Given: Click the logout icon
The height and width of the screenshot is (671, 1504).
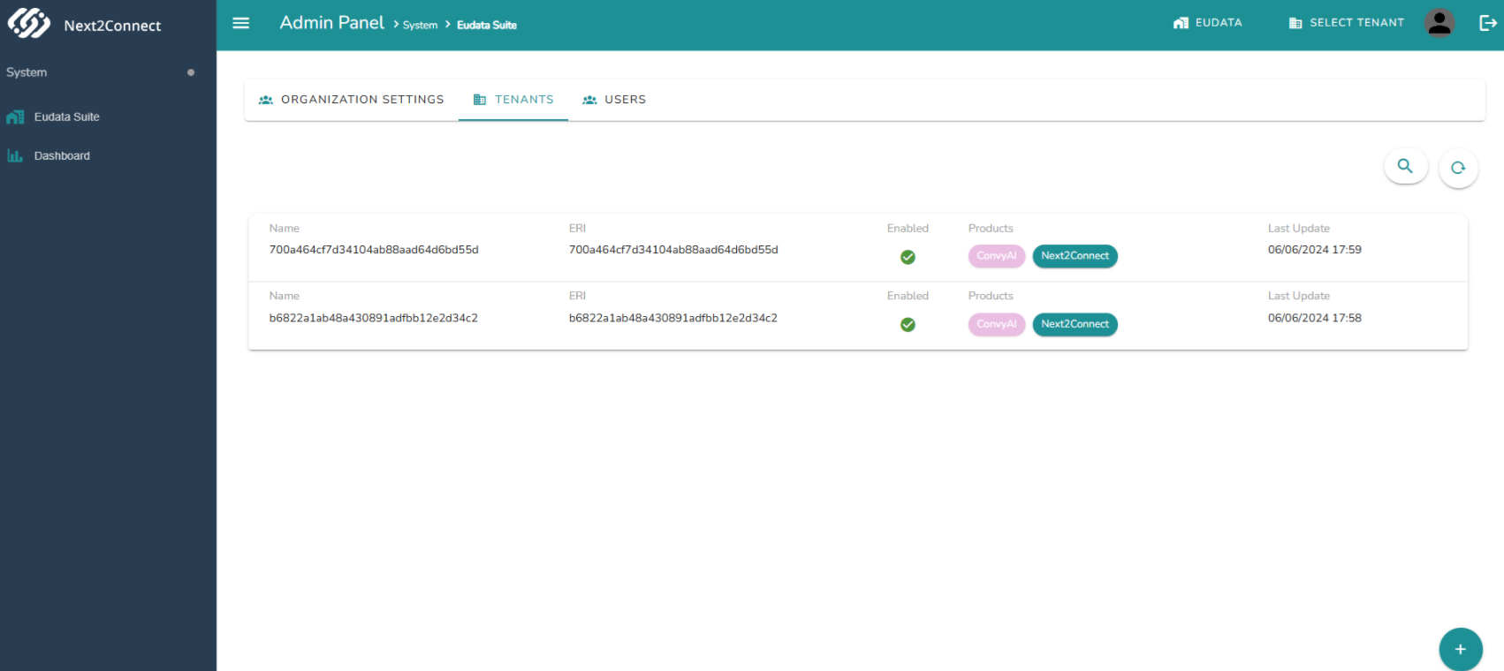Looking at the screenshot, I should click(x=1488, y=23).
